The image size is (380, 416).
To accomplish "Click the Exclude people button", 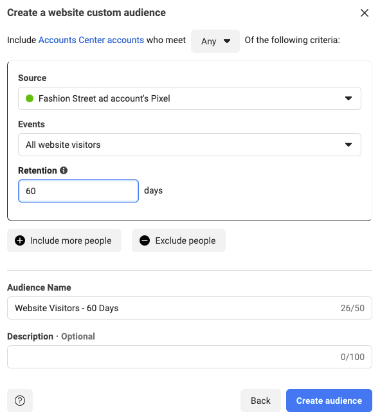I will coord(179,240).
